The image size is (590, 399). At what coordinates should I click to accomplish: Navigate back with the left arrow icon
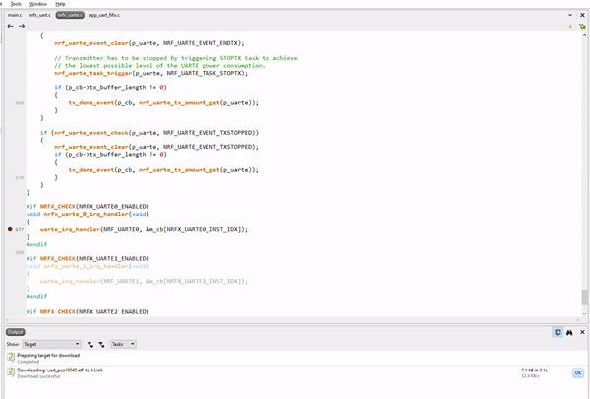(x=10, y=26)
